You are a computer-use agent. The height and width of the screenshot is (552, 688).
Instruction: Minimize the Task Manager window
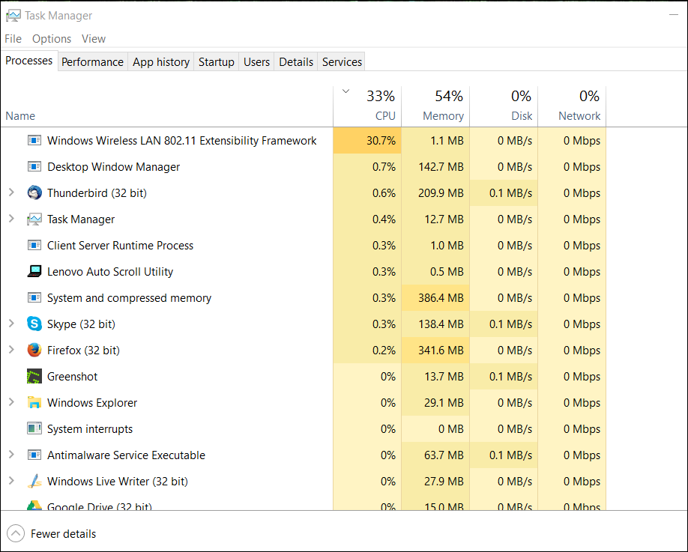674,15
